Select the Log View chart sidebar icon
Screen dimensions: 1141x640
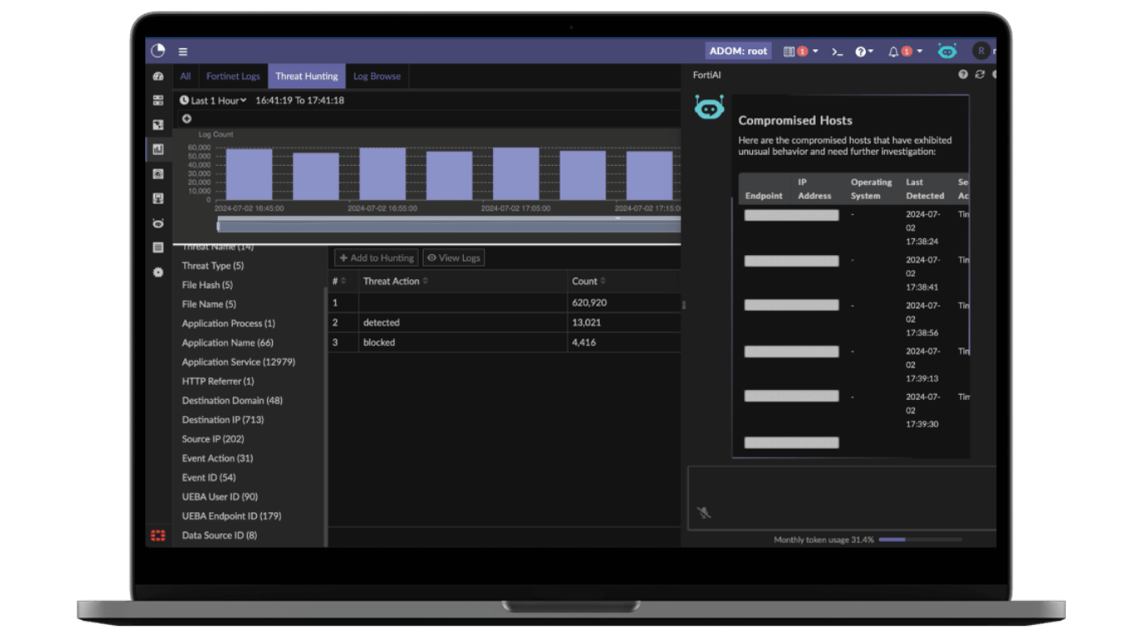(x=158, y=149)
